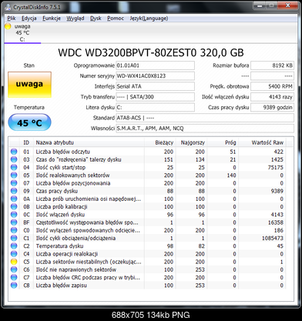Viewport: 302px width, 321px height.
Task: Open the Język(Language) menu
Action: pyautogui.click(x=149, y=18)
